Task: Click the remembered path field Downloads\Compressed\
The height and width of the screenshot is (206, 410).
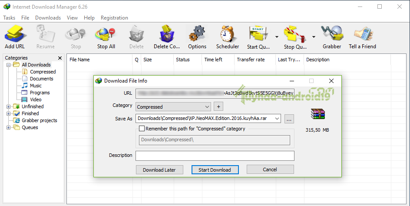Action: click(215, 140)
